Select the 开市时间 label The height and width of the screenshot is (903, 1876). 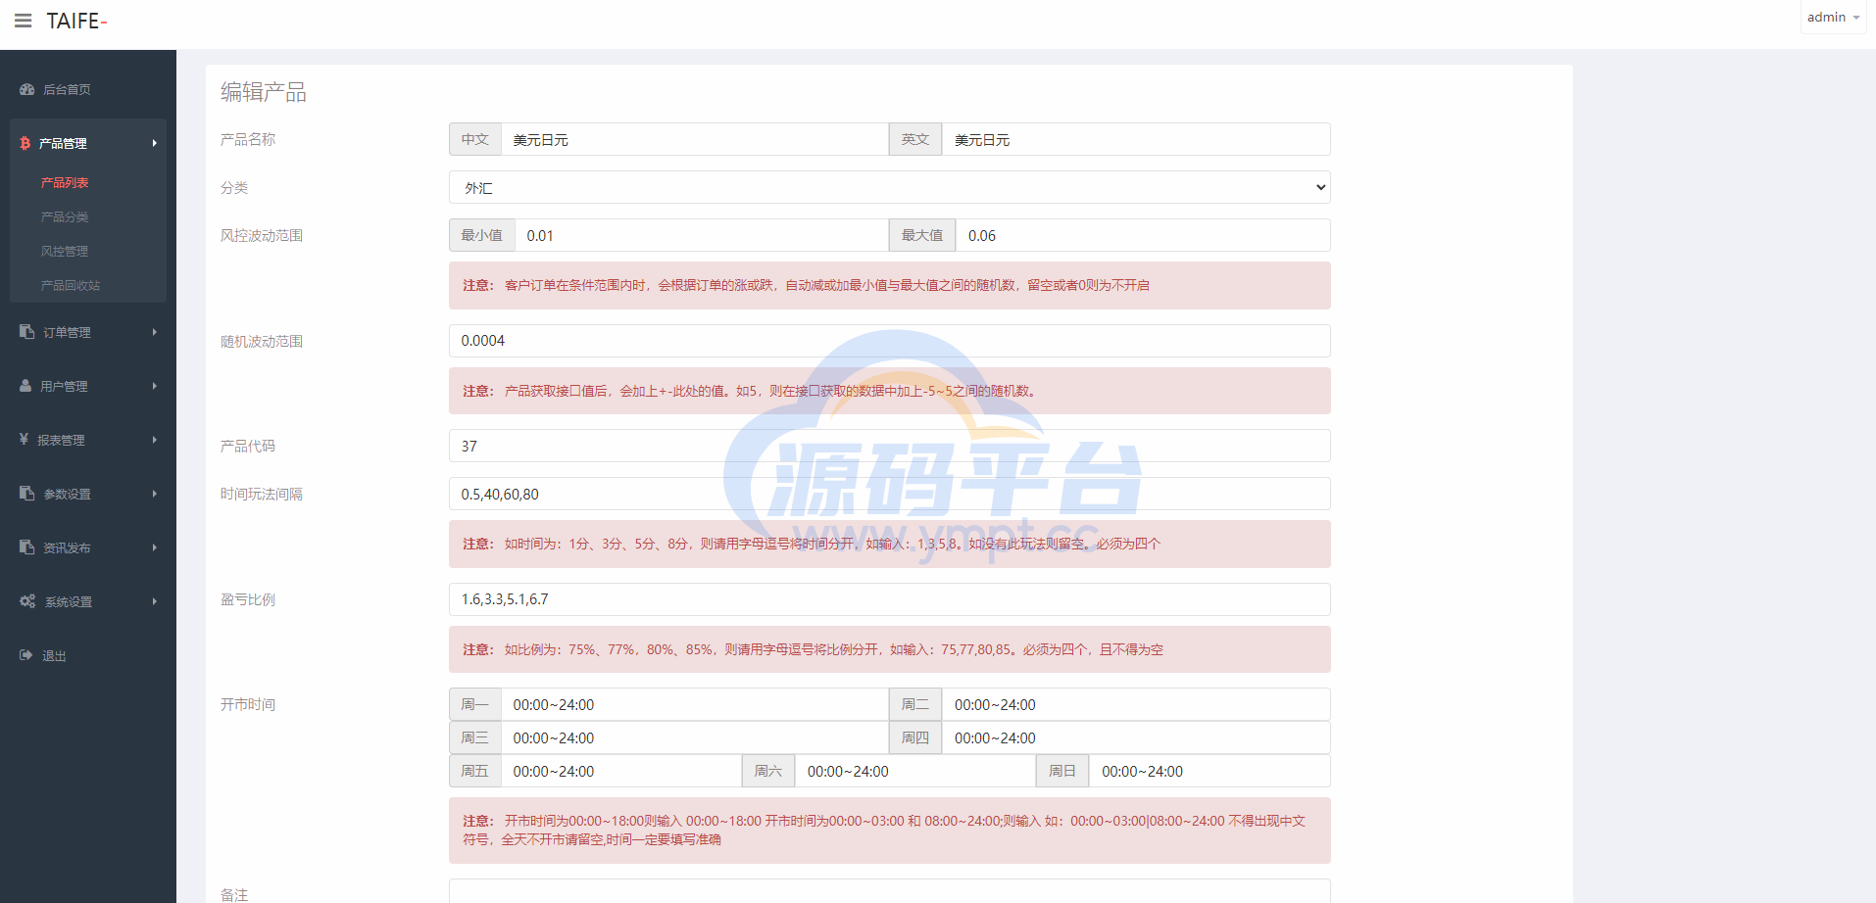point(248,704)
